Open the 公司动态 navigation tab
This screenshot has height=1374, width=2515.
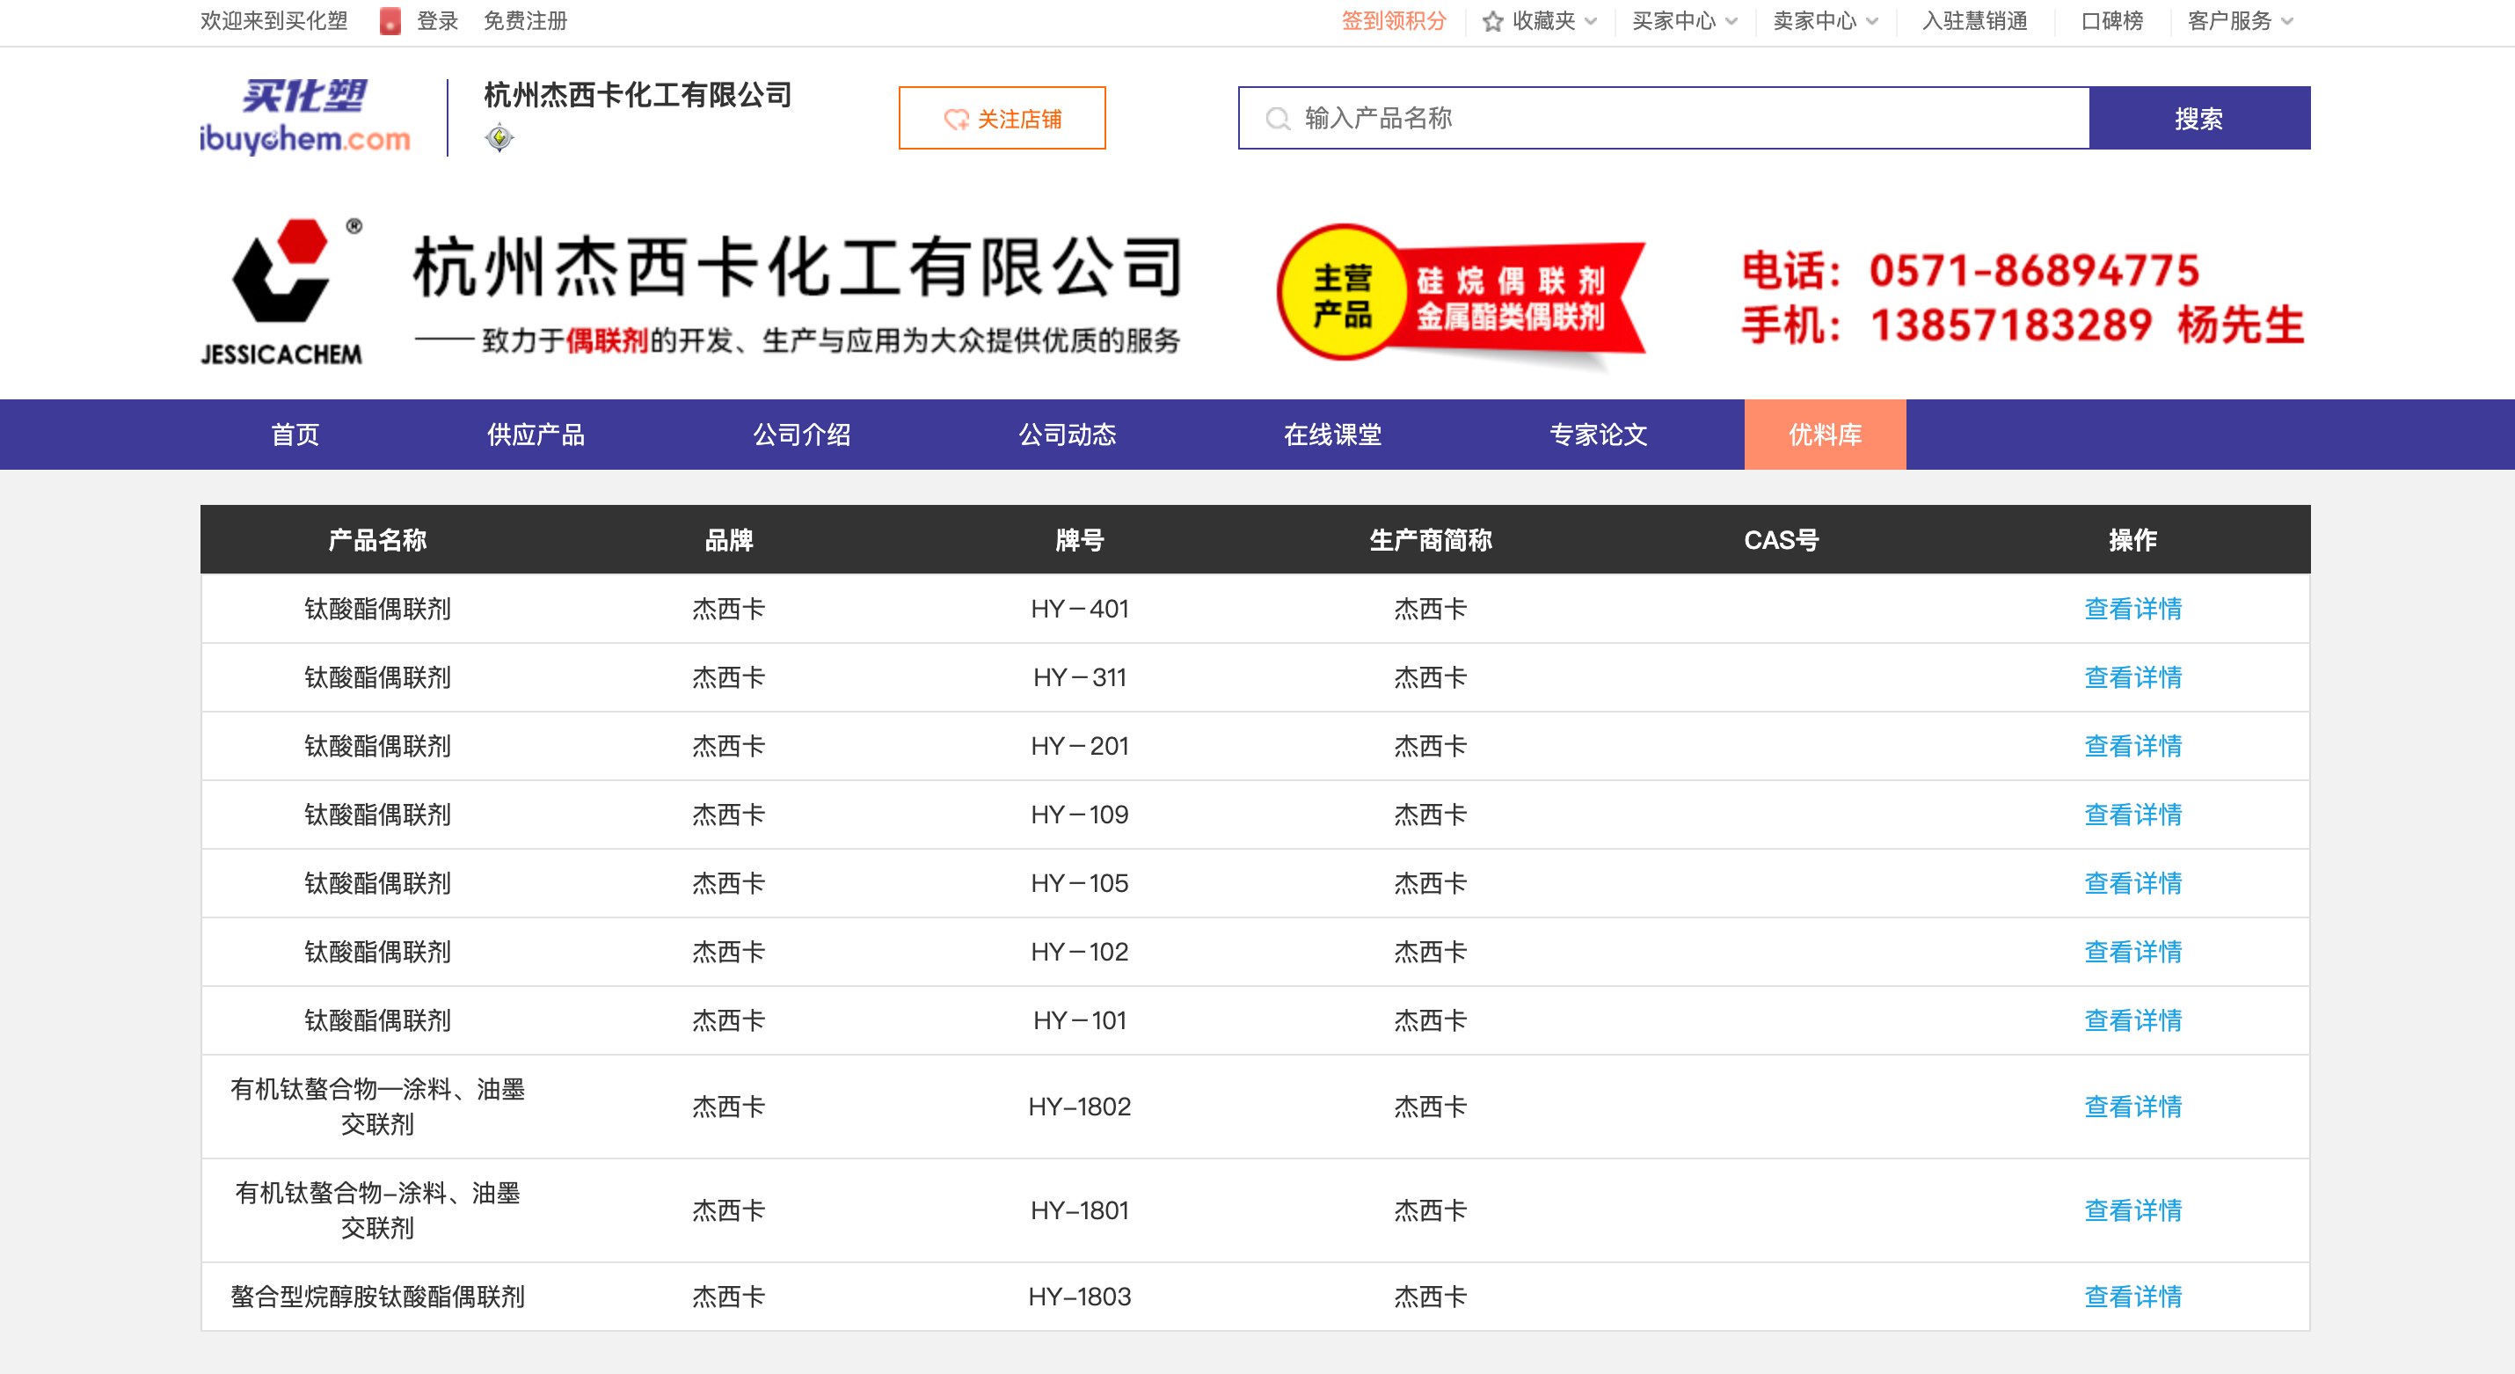pyautogui.click(x=1068, y=435)
